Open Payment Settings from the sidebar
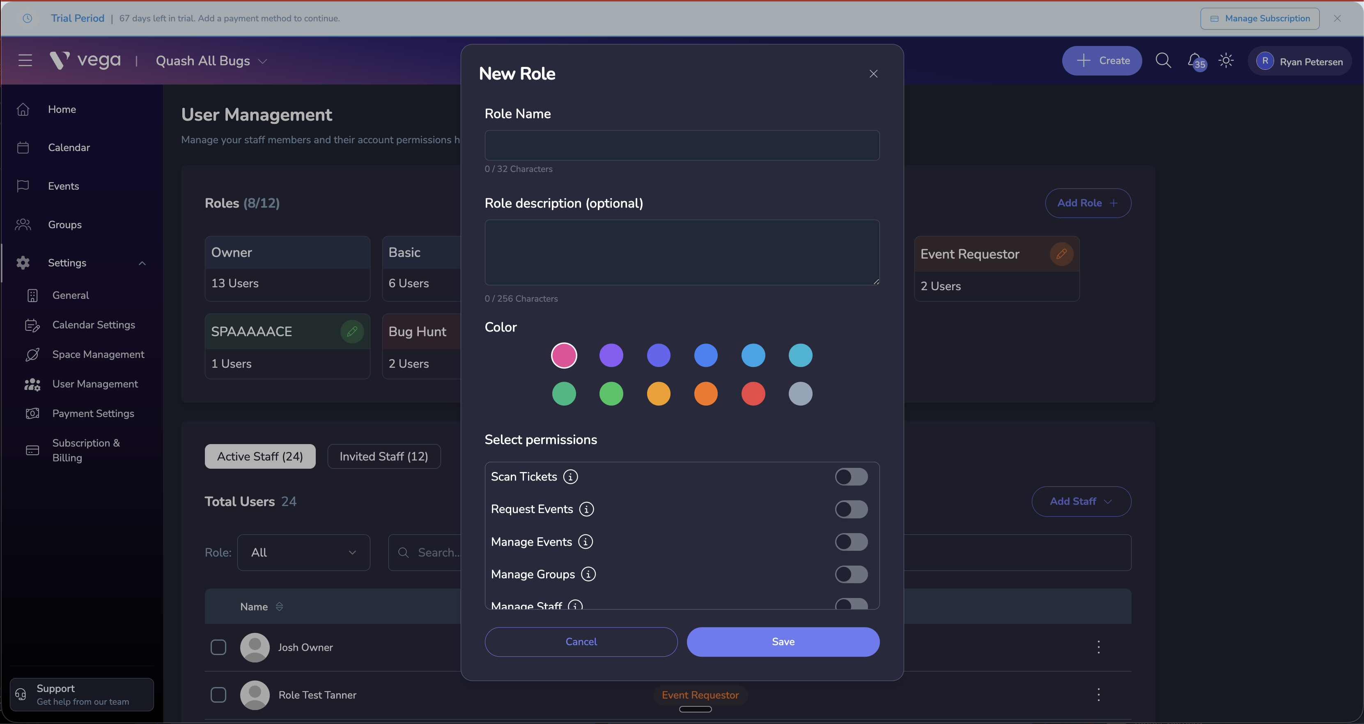Viewport: 1364px width, 724px height. [93, 413]
